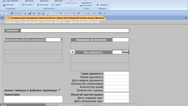This screenshot has height=106, width=188.
Task: Click into the Примечание text area
Action: click(33, 99)
